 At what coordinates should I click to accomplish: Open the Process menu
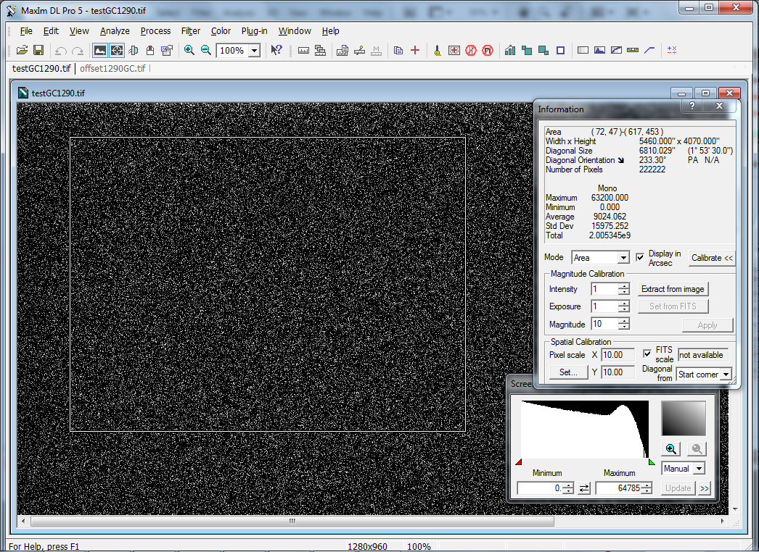[155, 31]
